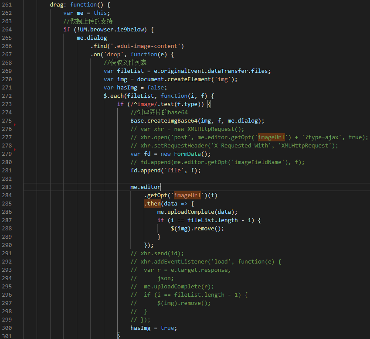Viewport: 370px width, 339px height.
Task: Click the highlighted 'imageUrl' on line 277
Action: click(272, 137)
